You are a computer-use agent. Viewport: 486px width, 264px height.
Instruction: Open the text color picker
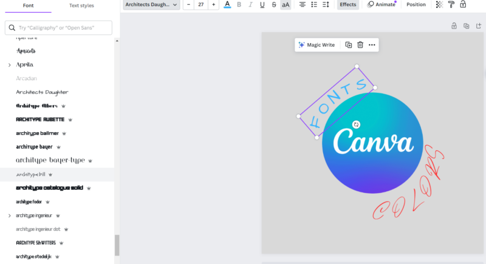pyautogui.click(x=227, y=5)
